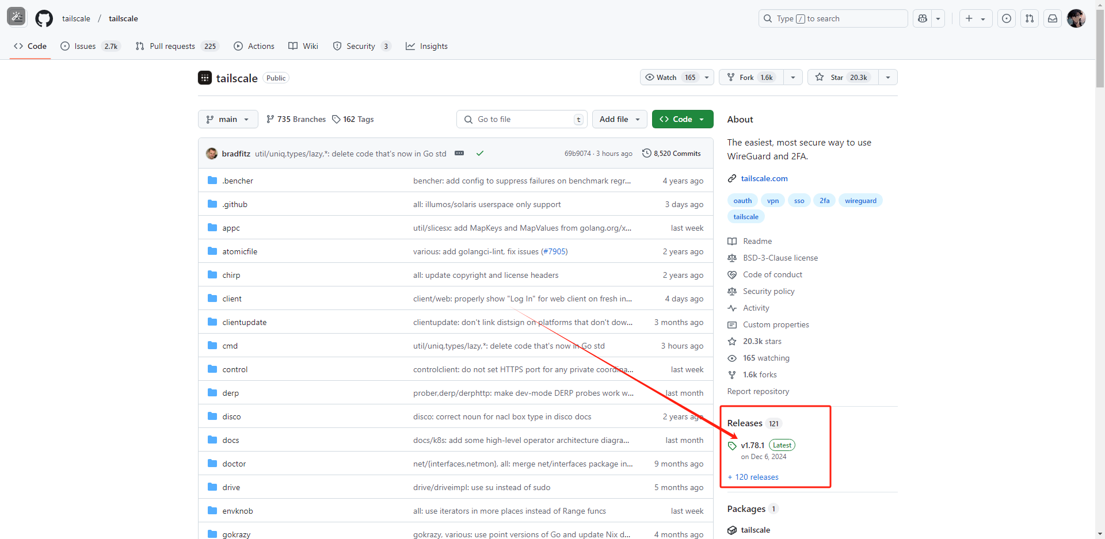Open the Watch notifications dropdown

(677, 77)
